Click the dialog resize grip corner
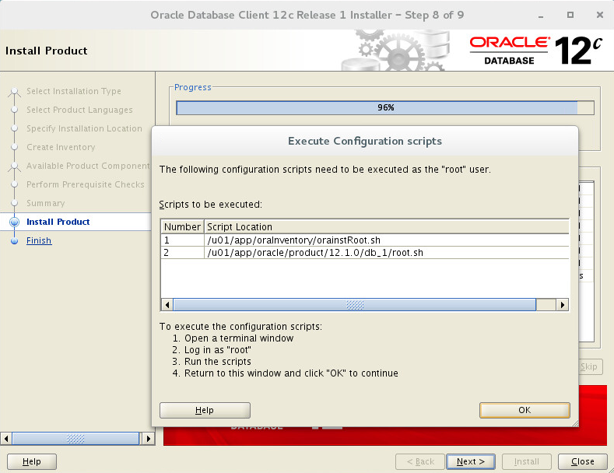The width and height of the screenshot is (614, 473). [575, 423]
